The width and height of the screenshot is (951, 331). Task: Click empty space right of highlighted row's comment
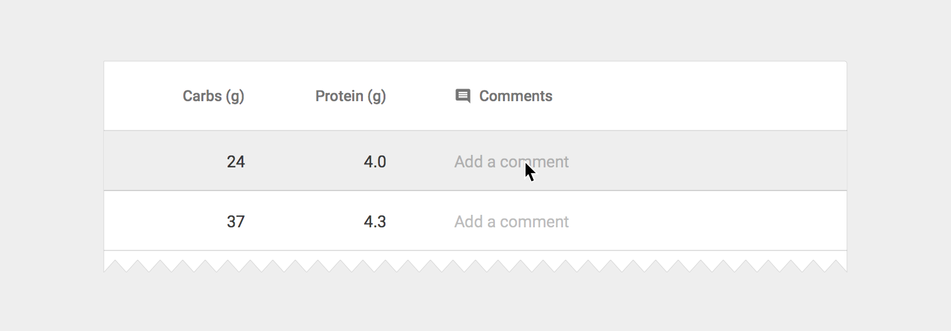[x=707, y=162]
